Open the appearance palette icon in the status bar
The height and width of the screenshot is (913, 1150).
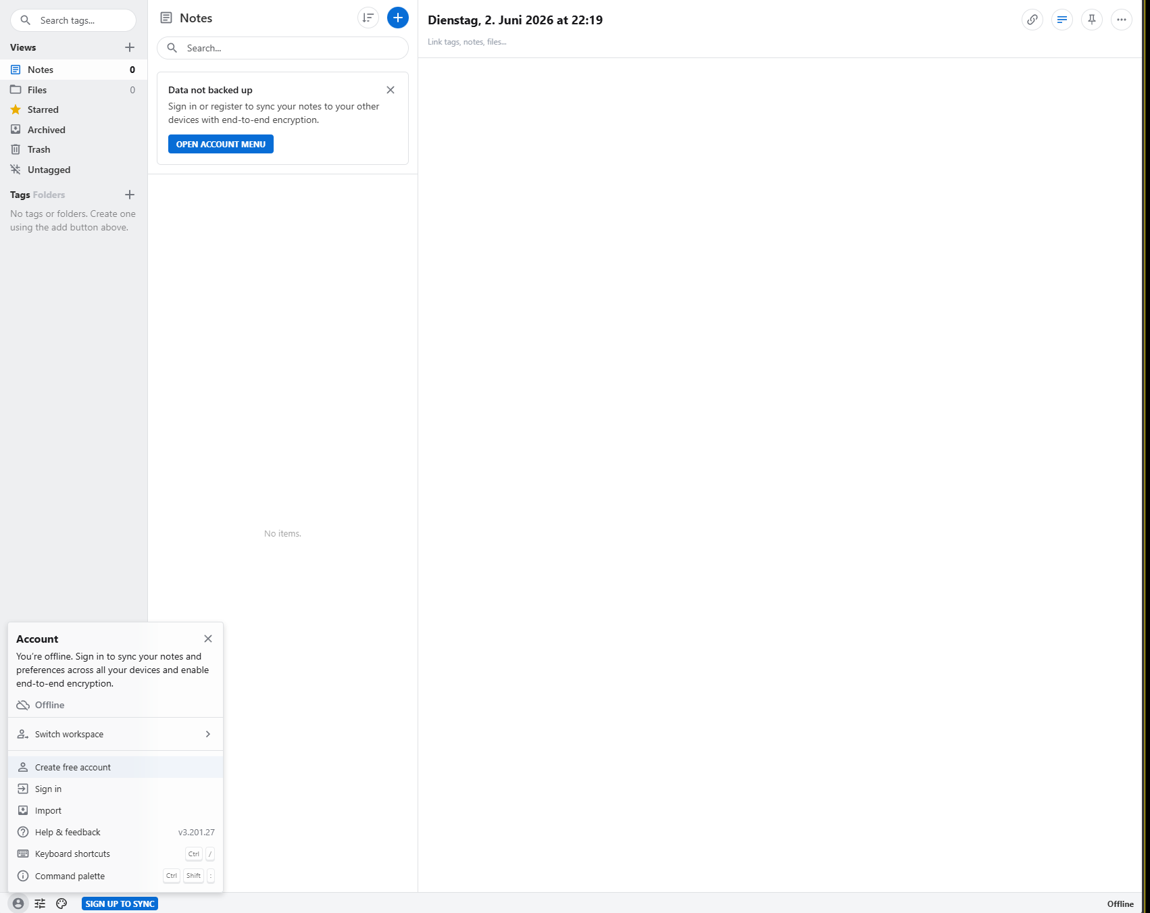pos(61,904)
